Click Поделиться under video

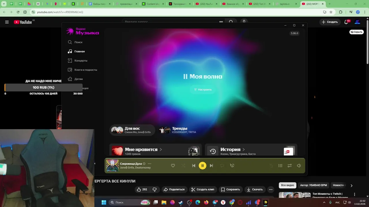pyautogui.click(x=174, y=189)
